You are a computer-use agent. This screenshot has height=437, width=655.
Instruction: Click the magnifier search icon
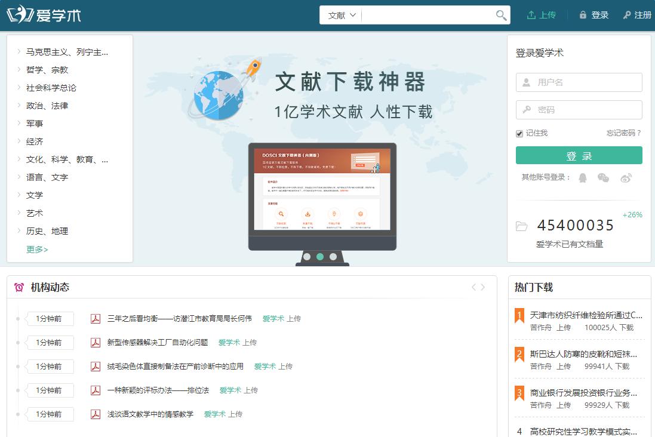[500, 15]
